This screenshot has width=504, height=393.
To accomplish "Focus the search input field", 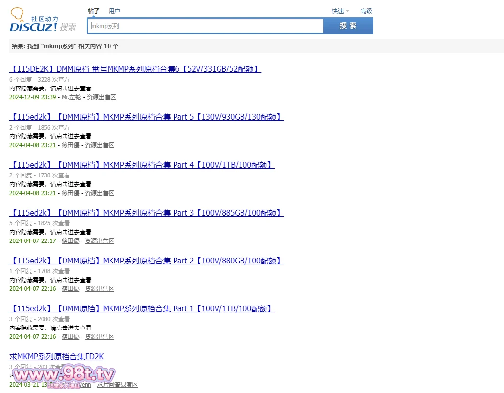I will tap(205, 26).
